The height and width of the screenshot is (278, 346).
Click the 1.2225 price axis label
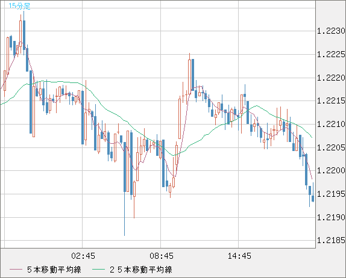pyautogui.click(x=331, y=54)
